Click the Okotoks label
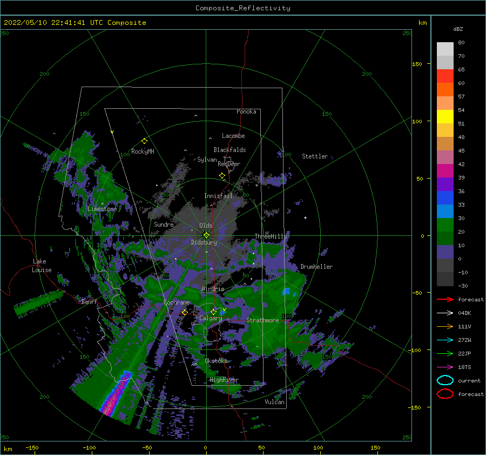Image resolution: width=486 pixels, height=455 pixels. pyautogui.click(x=216, y=360)
